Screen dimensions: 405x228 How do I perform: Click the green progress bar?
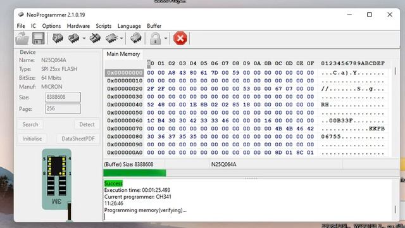pos(135,173)
